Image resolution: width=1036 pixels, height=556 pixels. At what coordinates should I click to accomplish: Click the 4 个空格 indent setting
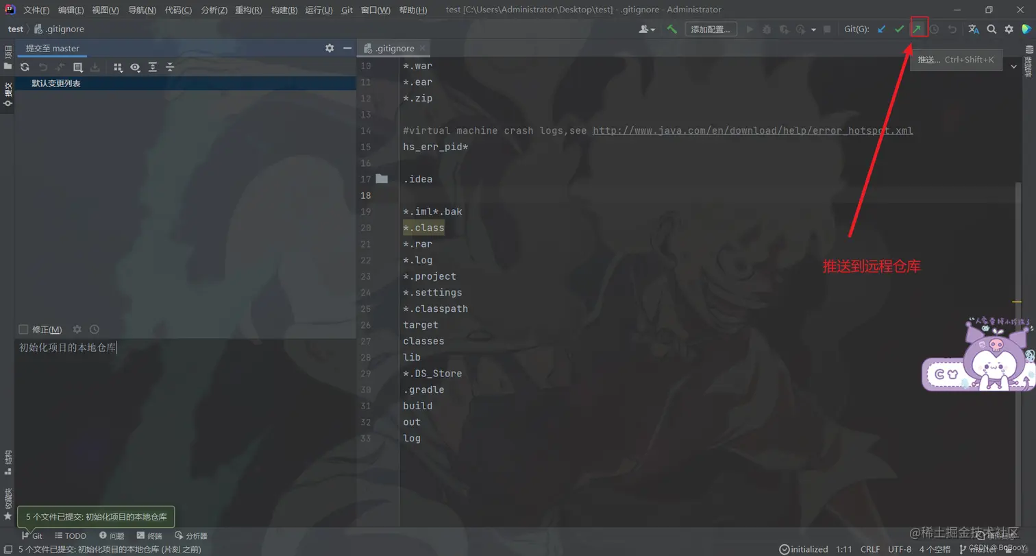coord(935,549)
